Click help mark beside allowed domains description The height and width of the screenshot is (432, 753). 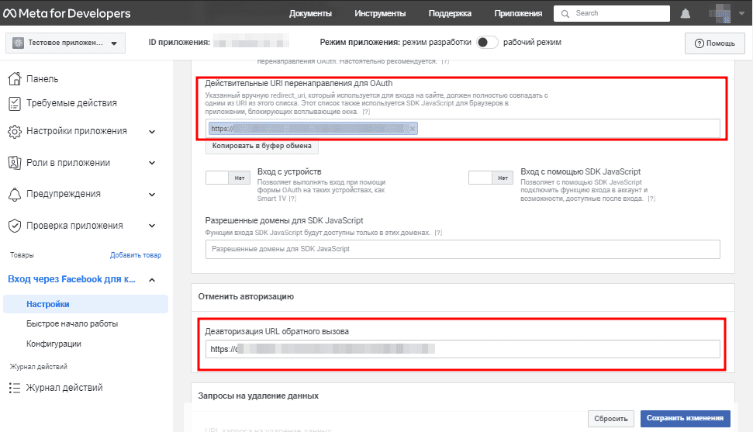pyautogui.click(x=438, y=233)
